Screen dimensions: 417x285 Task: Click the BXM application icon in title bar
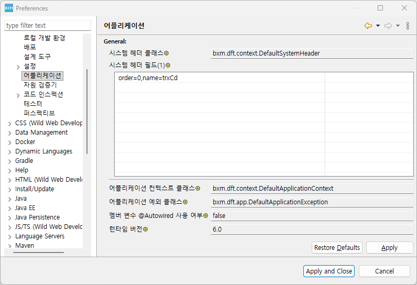pyautogui.click(x=9, y=8)
